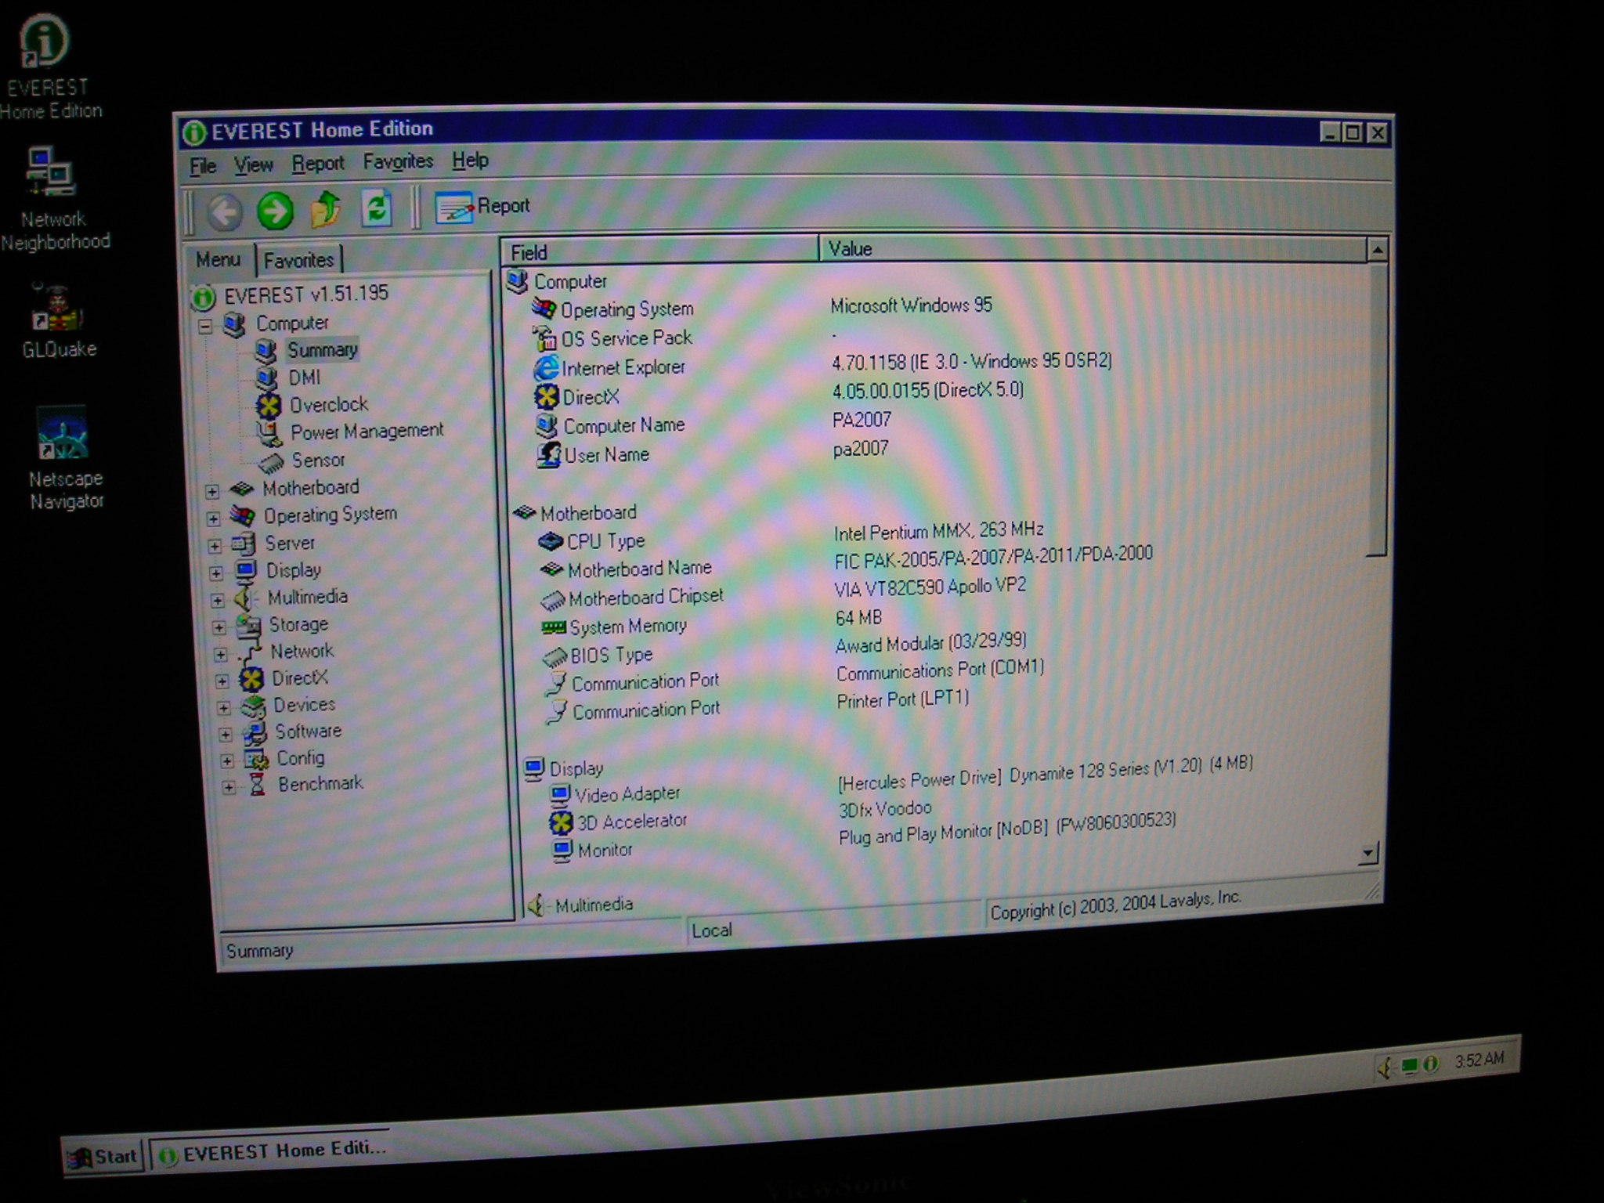
Task: Expand the Motherboard tree node
Action: pos(212,491)
